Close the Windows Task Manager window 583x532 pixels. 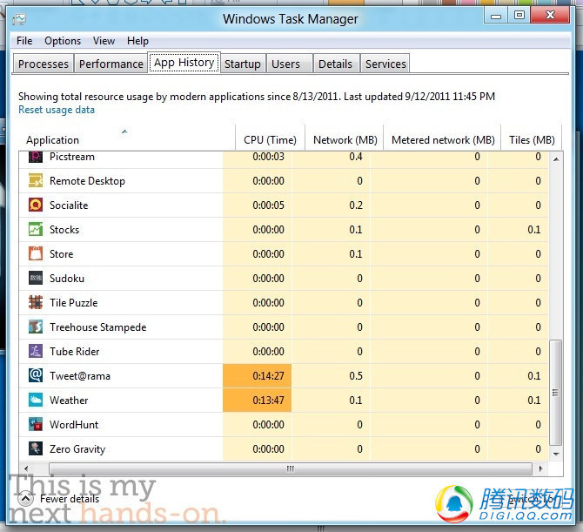(x=550, y=15)
